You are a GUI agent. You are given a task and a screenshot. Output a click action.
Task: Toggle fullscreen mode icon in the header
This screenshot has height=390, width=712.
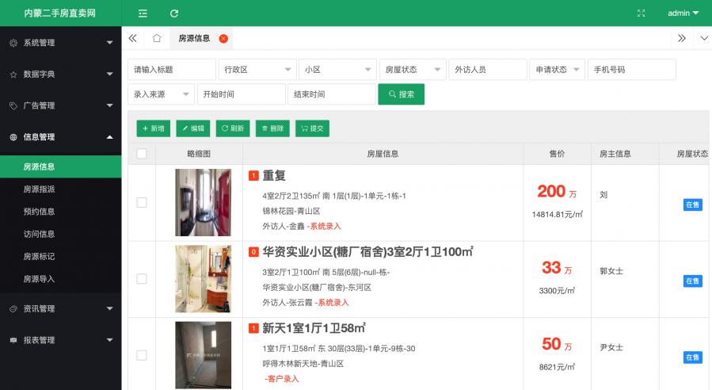point(642,13)
